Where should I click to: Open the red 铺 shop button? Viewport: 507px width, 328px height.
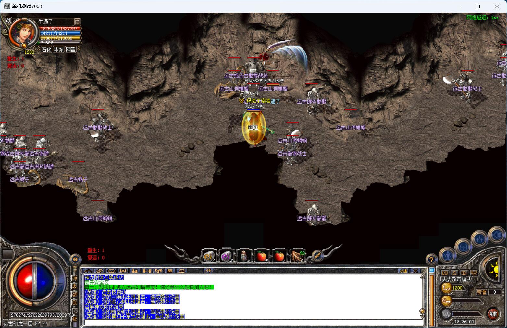[493, 314]
